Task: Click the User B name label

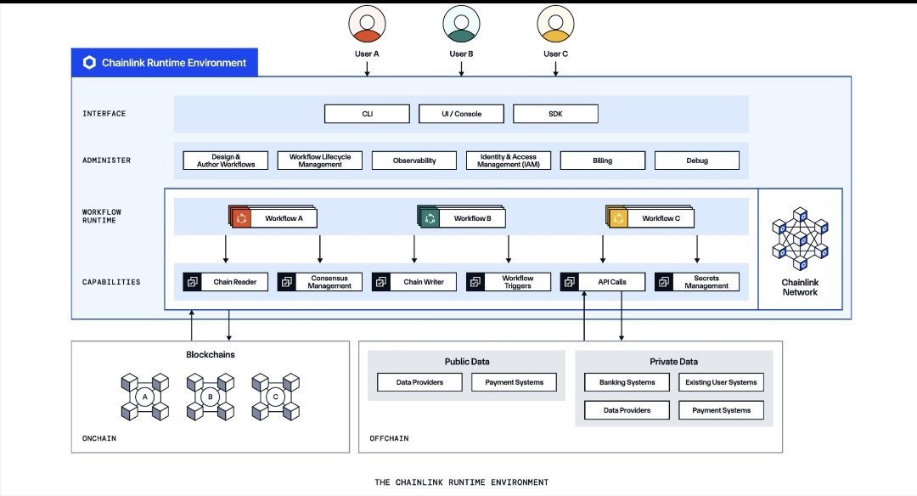Action: 461,54
